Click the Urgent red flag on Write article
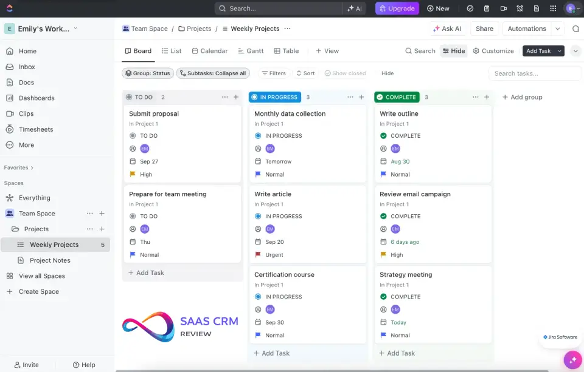The height and width of the screenshot is (372, 584). [258, 255]
